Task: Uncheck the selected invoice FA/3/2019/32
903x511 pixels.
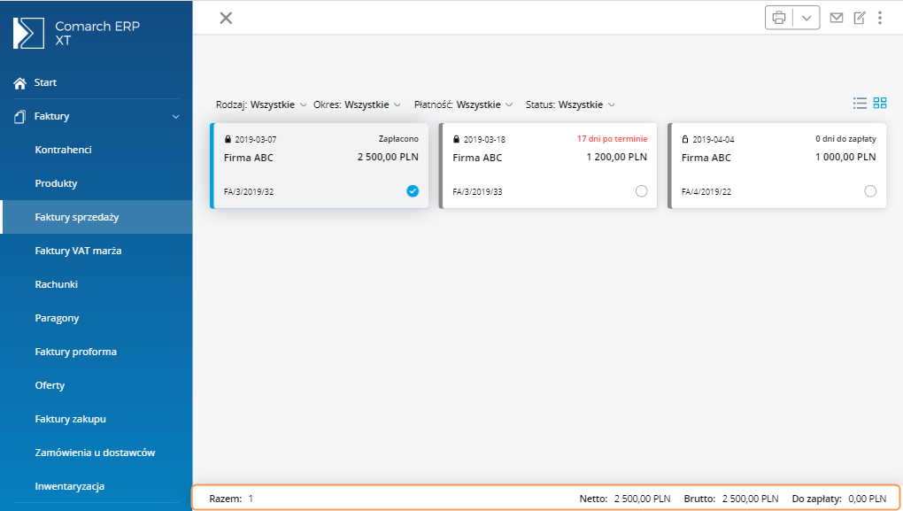Action: point(413,191)
